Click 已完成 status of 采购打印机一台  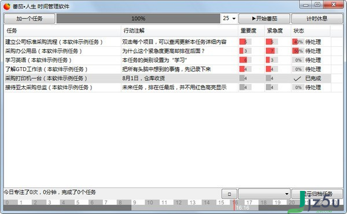tap(313, 78)
